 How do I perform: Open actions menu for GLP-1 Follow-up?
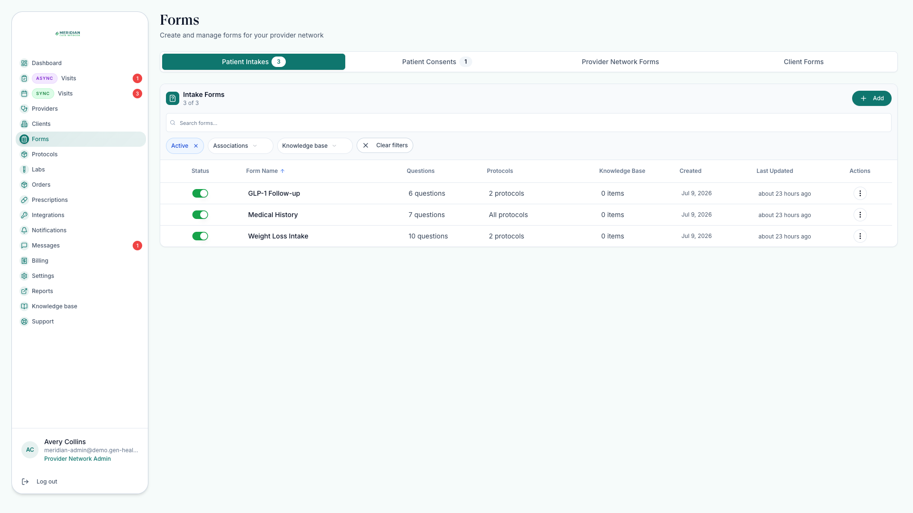coord(860,193)
